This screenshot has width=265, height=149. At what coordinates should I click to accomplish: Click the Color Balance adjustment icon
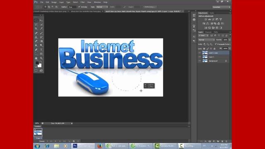pos(207,24)
